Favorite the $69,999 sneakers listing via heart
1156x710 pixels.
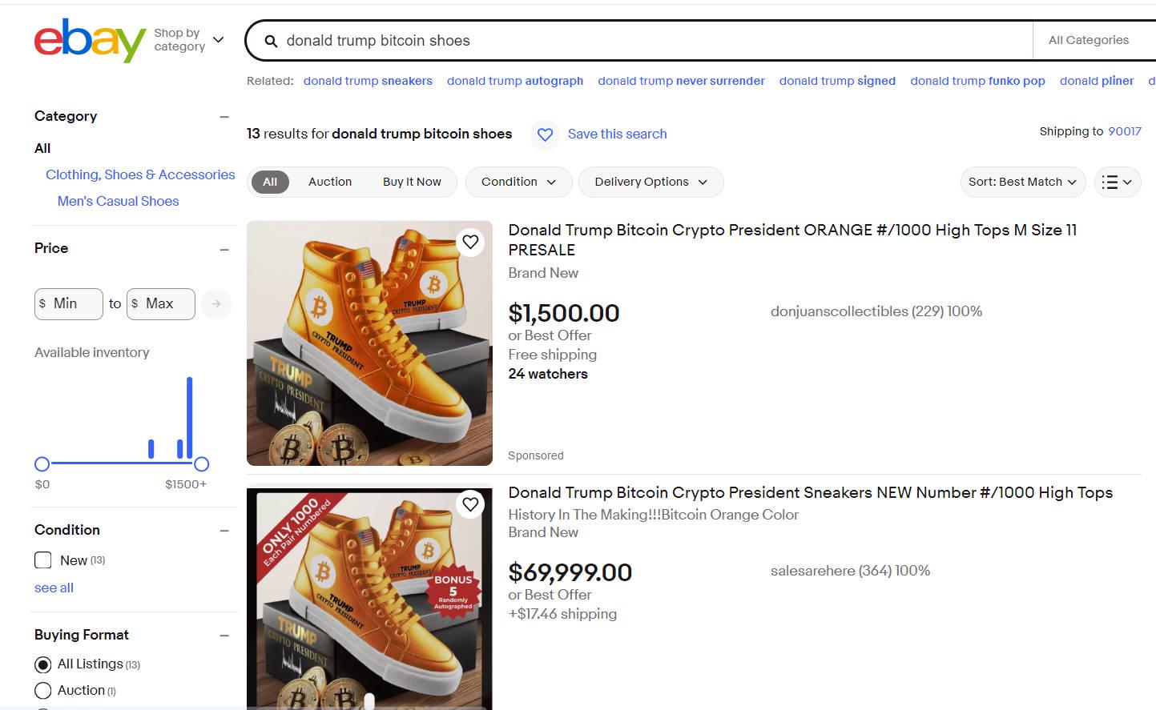pyautogui.click(x=470, y=504)
